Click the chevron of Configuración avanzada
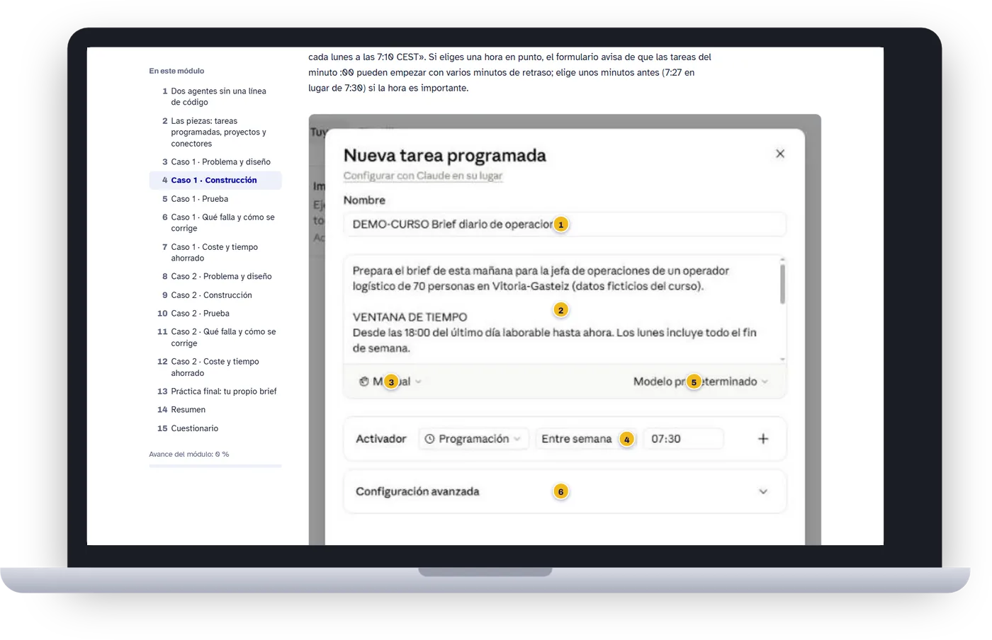992x640 pixels. coord(762,491)
